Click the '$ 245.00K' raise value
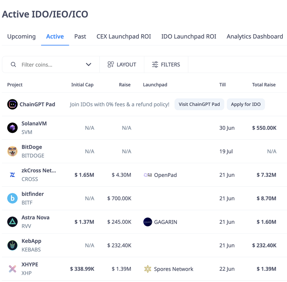This screenshot has width=287, height=282. [119, 222]
